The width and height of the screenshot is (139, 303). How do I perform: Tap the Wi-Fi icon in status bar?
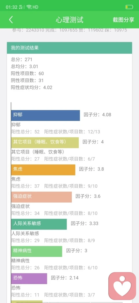pyautogui.click(x=29, y=7)
